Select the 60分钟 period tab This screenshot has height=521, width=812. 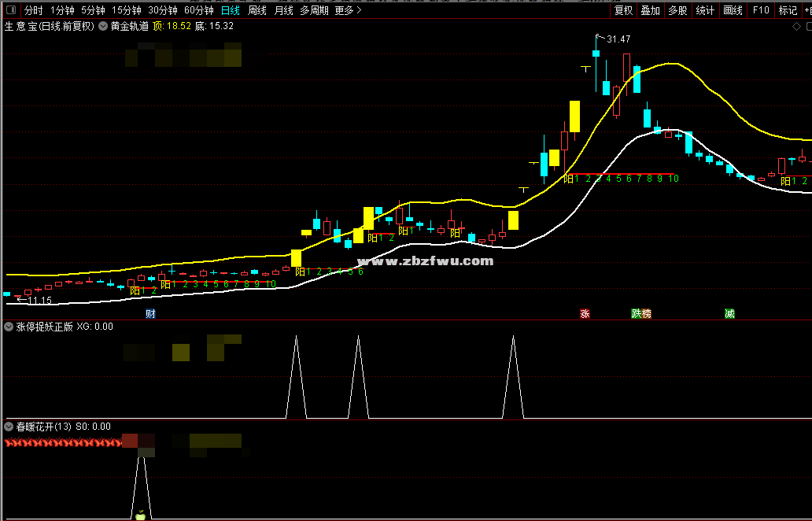[x=199, y=10]
